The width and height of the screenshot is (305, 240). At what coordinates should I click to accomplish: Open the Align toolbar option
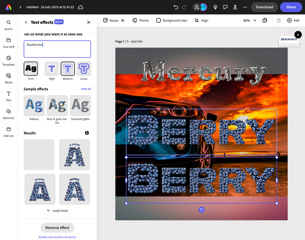[x=201, y=21]
